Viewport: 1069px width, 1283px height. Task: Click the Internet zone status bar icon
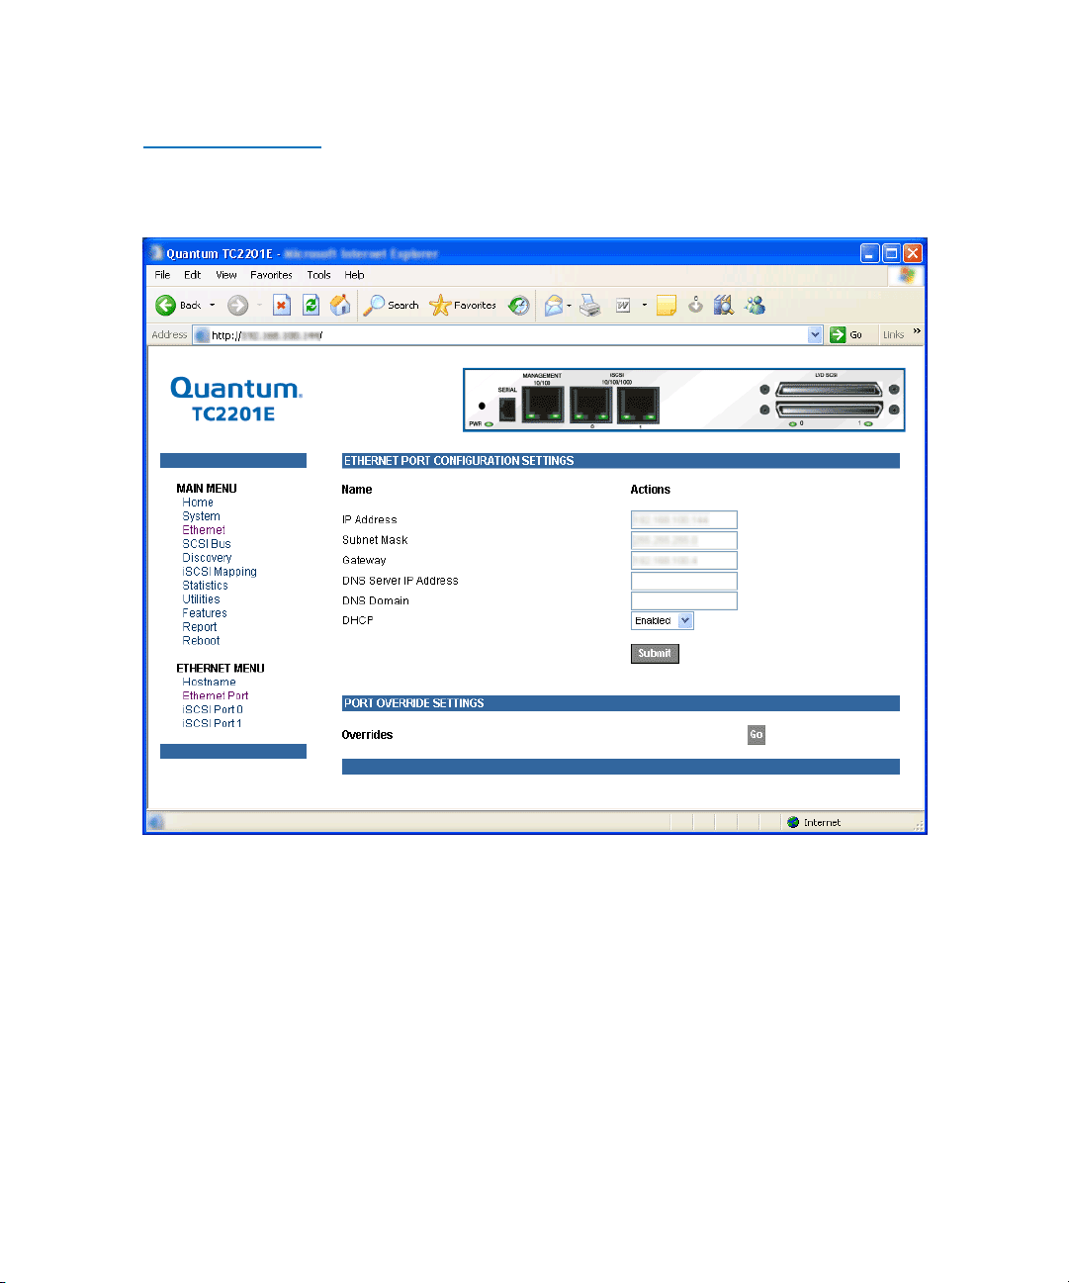[793, 823]
